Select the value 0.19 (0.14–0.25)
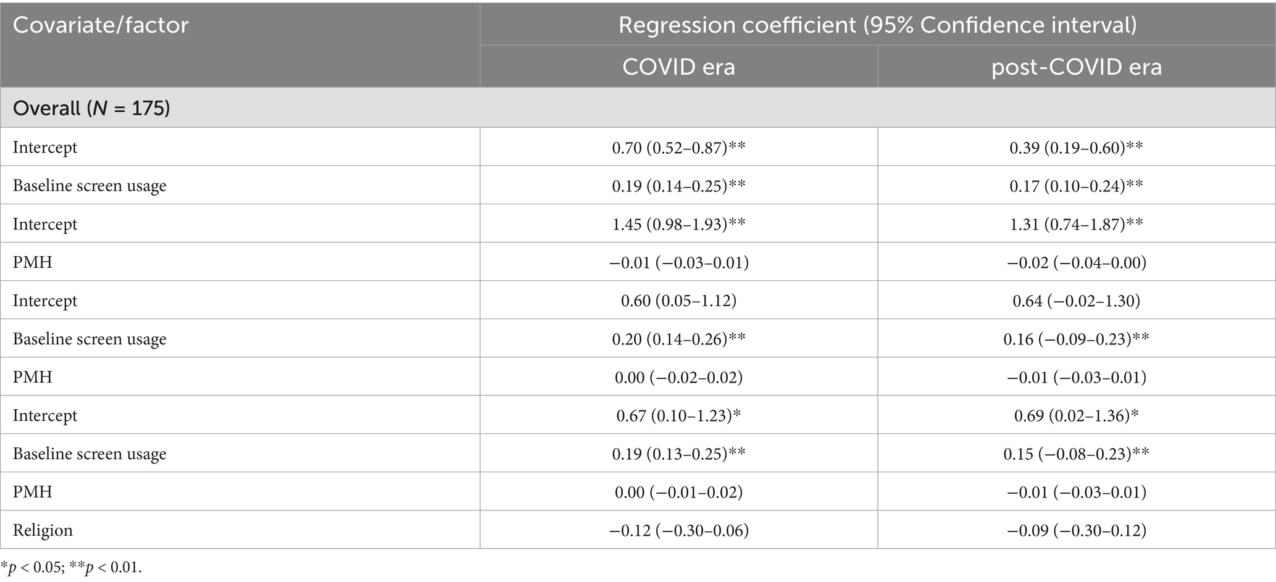Image resolution: width=1276 pixels, height=582 pixels. click(x=678, y=186)
